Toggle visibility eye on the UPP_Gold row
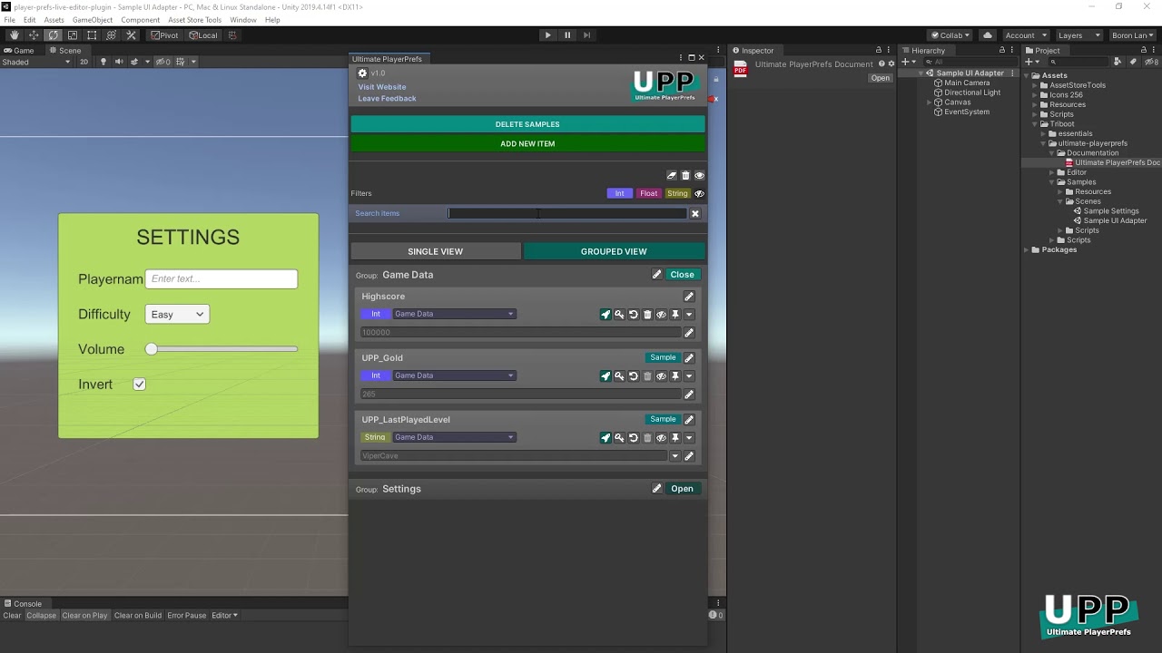1162x653 pixels. coord(661,376)
